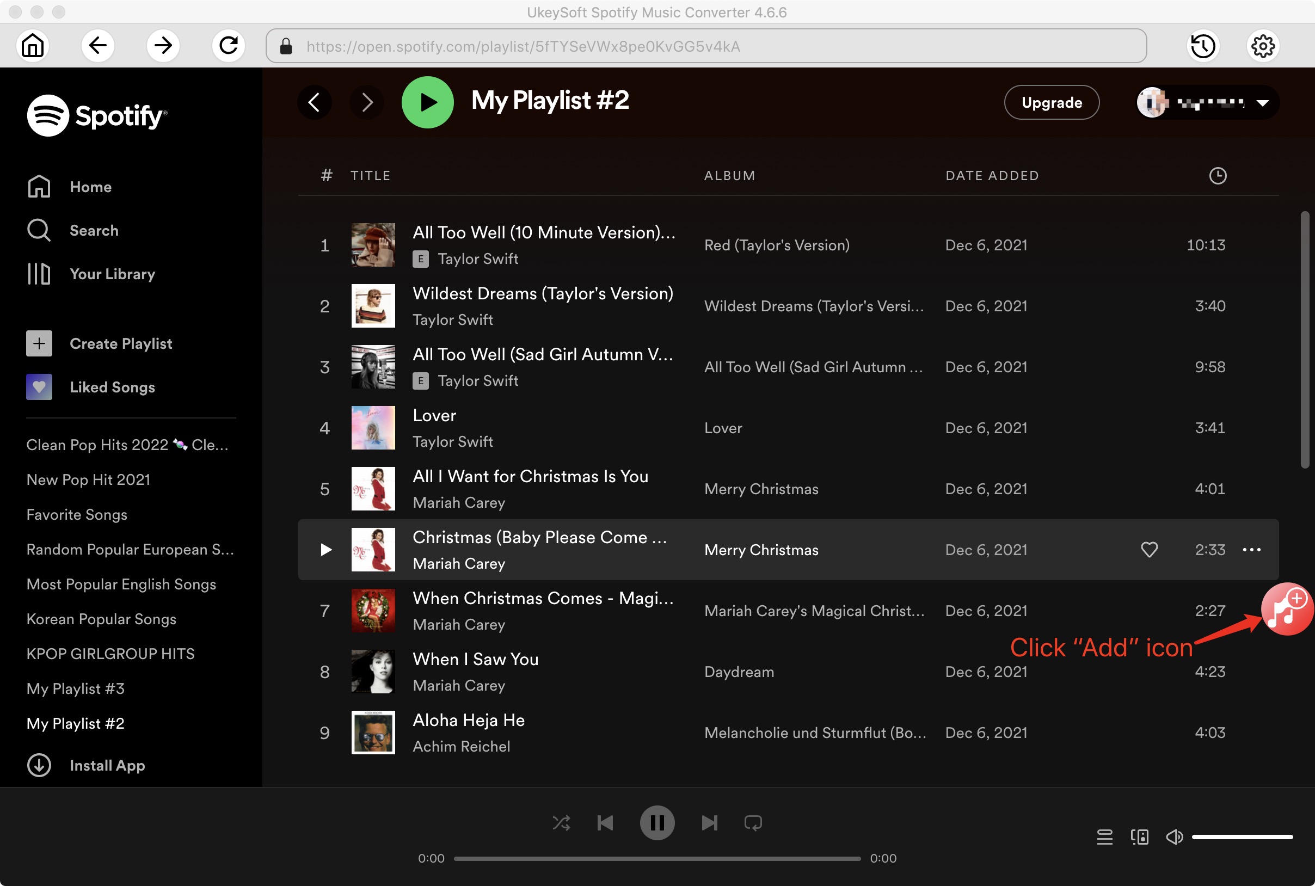Open Search in sidebar
The width and height of the screenshot is (1315, 886).
click(x=94, y=230)
